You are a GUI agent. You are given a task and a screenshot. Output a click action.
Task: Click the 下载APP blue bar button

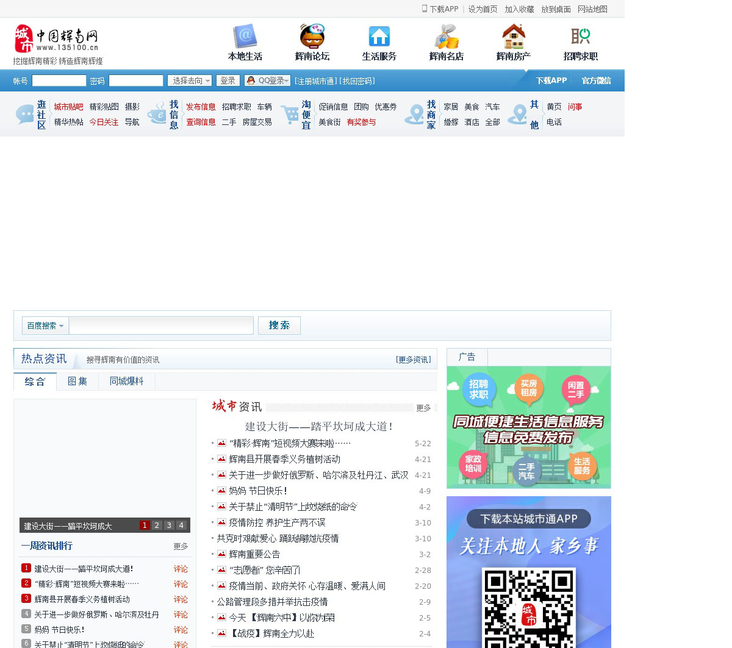click(551, 80)
